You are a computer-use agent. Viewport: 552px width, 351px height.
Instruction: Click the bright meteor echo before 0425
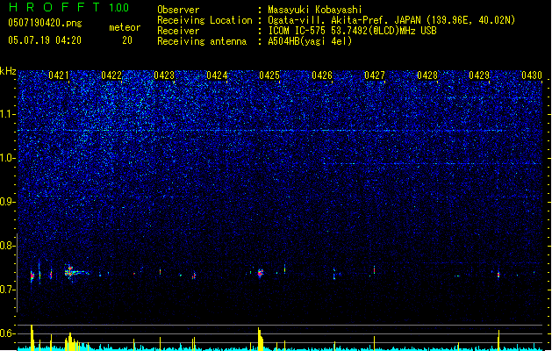(261, 273)
